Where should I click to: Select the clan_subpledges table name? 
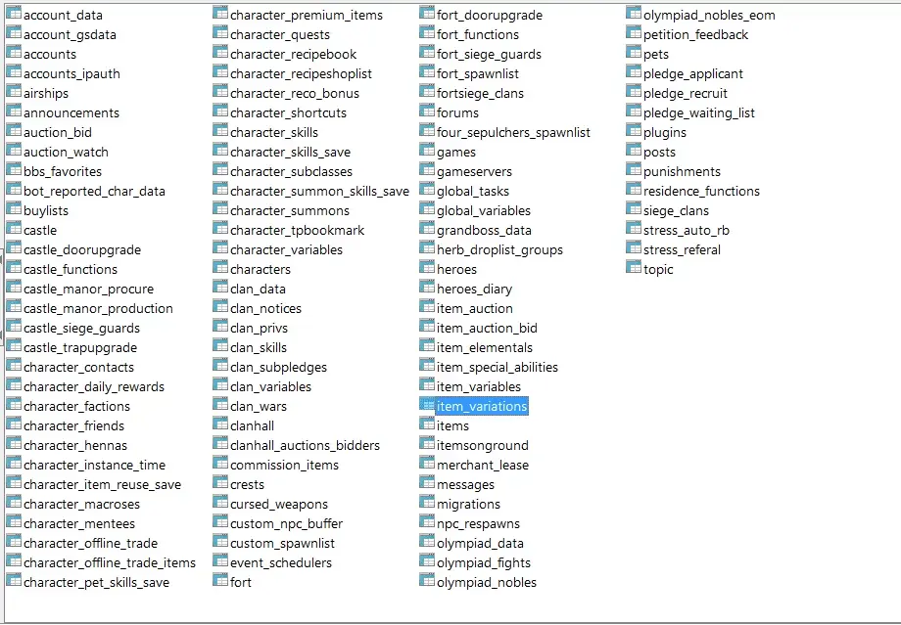[279, 368]
